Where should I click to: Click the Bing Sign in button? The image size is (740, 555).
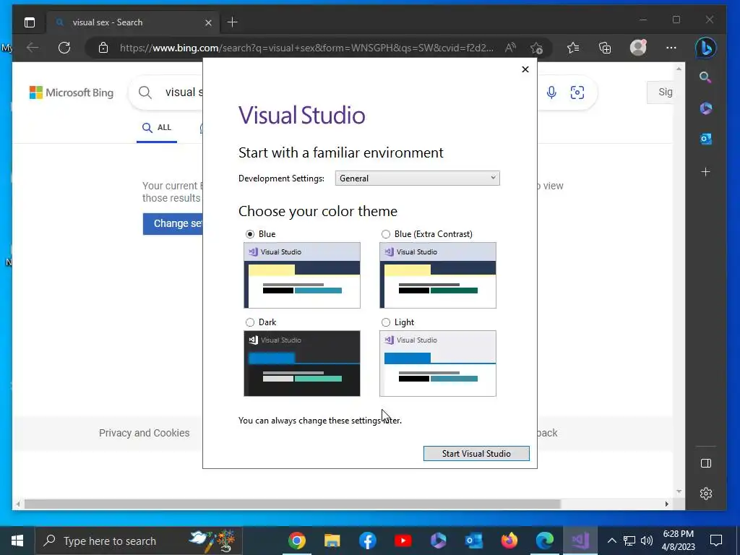(660, 92)
